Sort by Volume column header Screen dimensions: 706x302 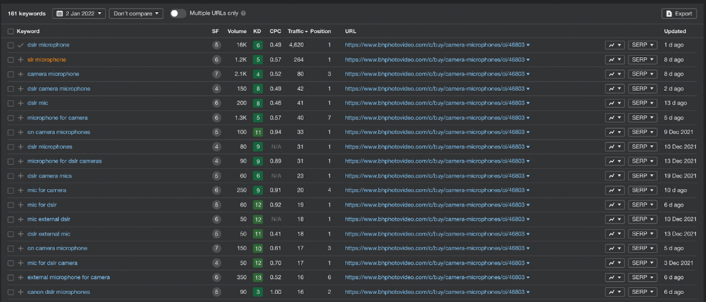(x=237, y=32)
